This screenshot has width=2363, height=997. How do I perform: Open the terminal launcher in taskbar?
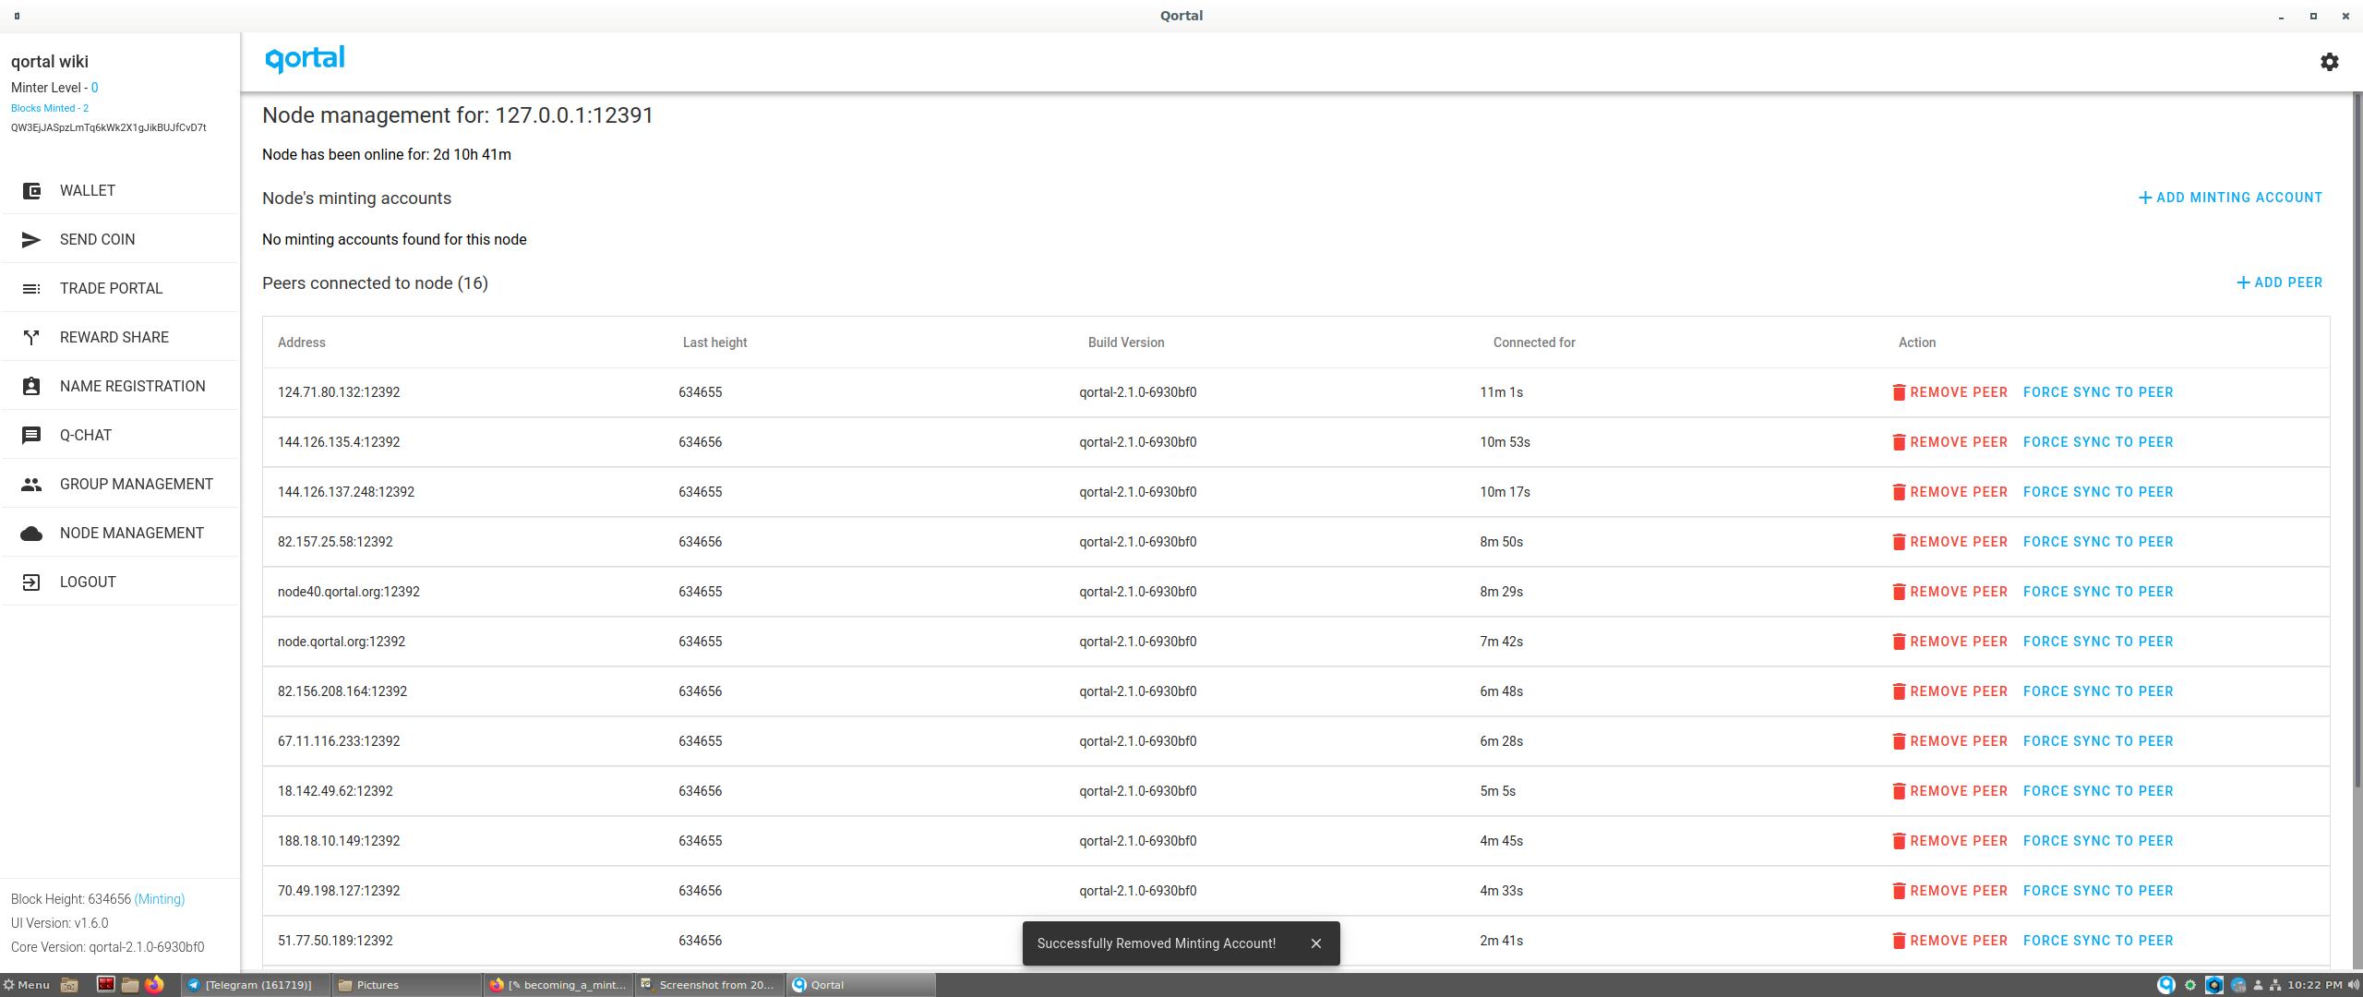(106, 984)
